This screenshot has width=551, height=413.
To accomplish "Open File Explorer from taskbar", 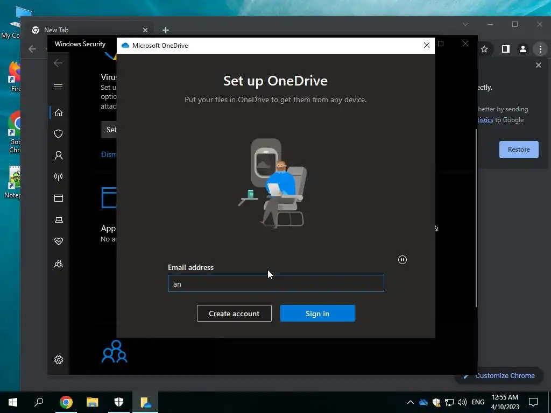I will 93,402.
